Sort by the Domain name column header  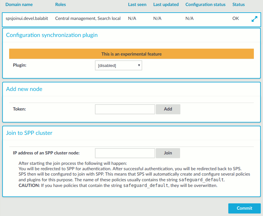(x=19, y=4)
